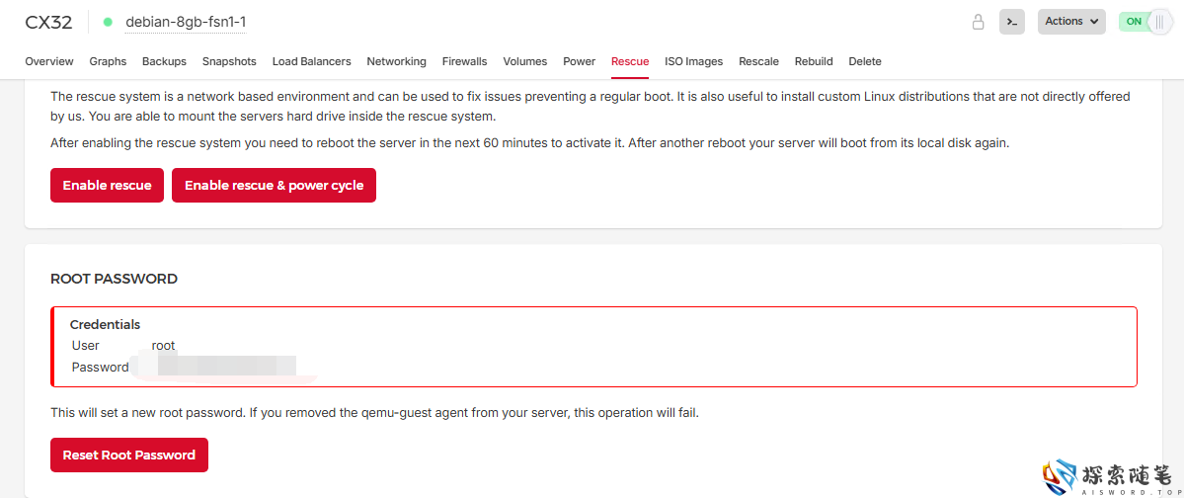Viewport: 1184px width, 498px height.
Task: Open the Volumes tab
Action: click(x=524, y=61)
